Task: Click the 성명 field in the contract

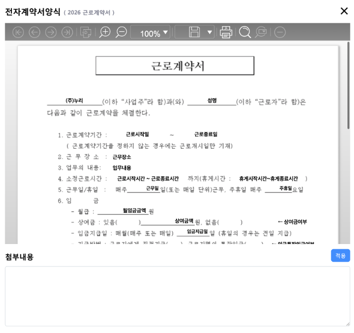Action: pos(212,100)
